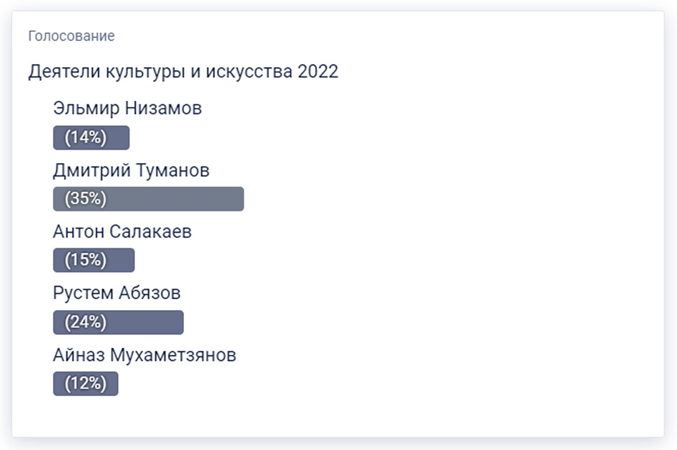Select the candidate Рустем Абязов

116,293
